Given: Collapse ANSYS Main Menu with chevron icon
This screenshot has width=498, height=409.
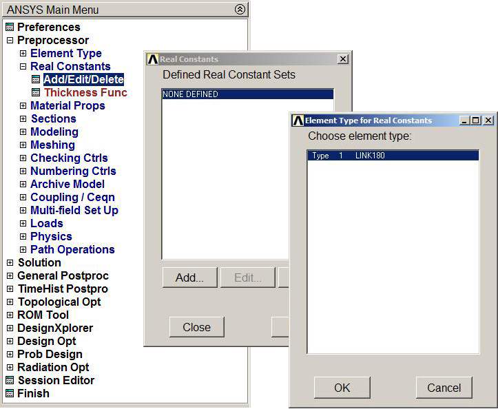Looking at the screenshot, I should coord(239,10).
